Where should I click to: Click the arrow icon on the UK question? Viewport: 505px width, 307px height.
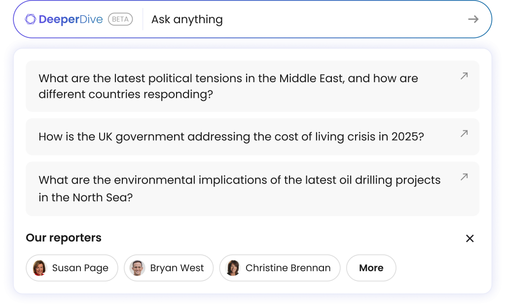tap(464, 133)
